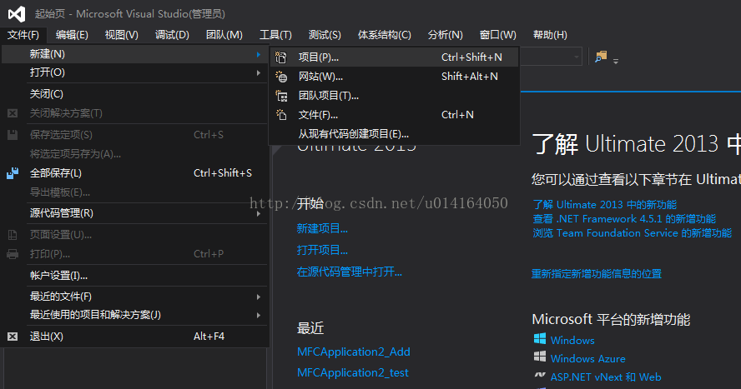
Task: Click 重新指定新增功能信息的位置 link
Action: [597, 273]
